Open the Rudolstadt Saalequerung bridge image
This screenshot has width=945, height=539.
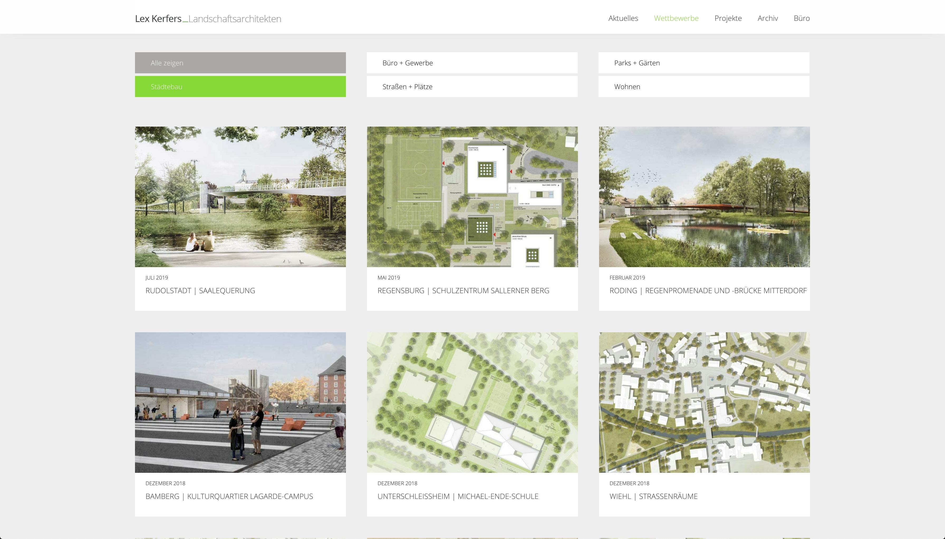[240, 196]
